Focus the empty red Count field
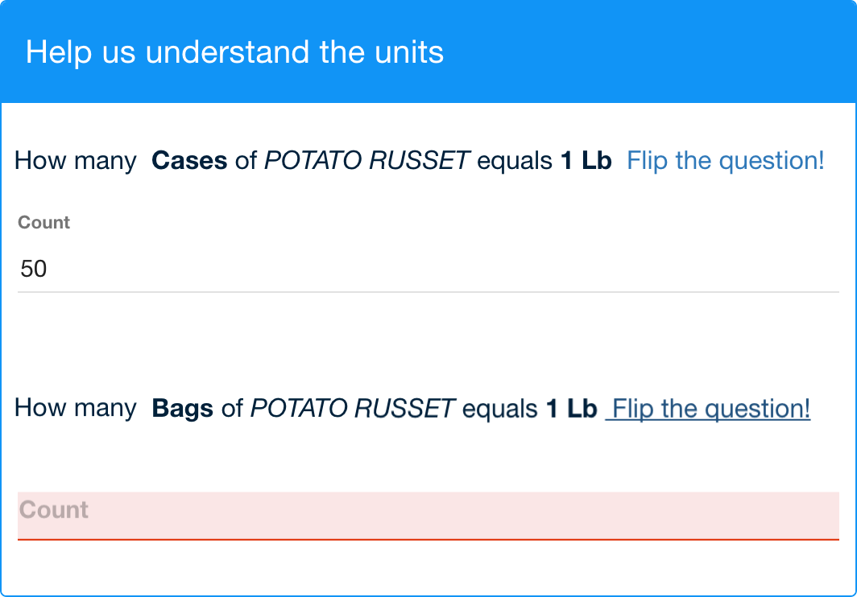This screenshot has width=857, height=597. coord(428,515)
